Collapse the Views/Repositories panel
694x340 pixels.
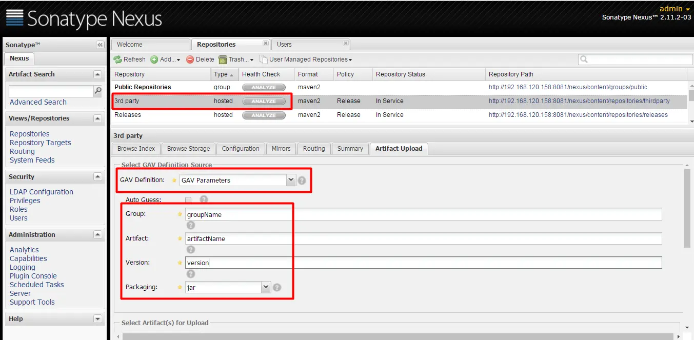pyautogui.click(x=97, y=118)
